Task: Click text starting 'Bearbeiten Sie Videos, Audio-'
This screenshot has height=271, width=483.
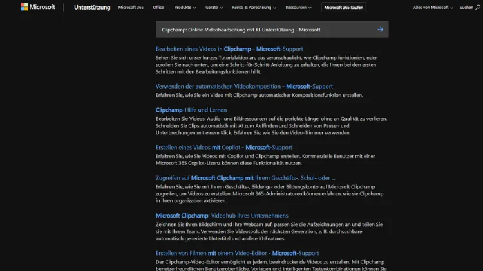Action: click(271, 126)
